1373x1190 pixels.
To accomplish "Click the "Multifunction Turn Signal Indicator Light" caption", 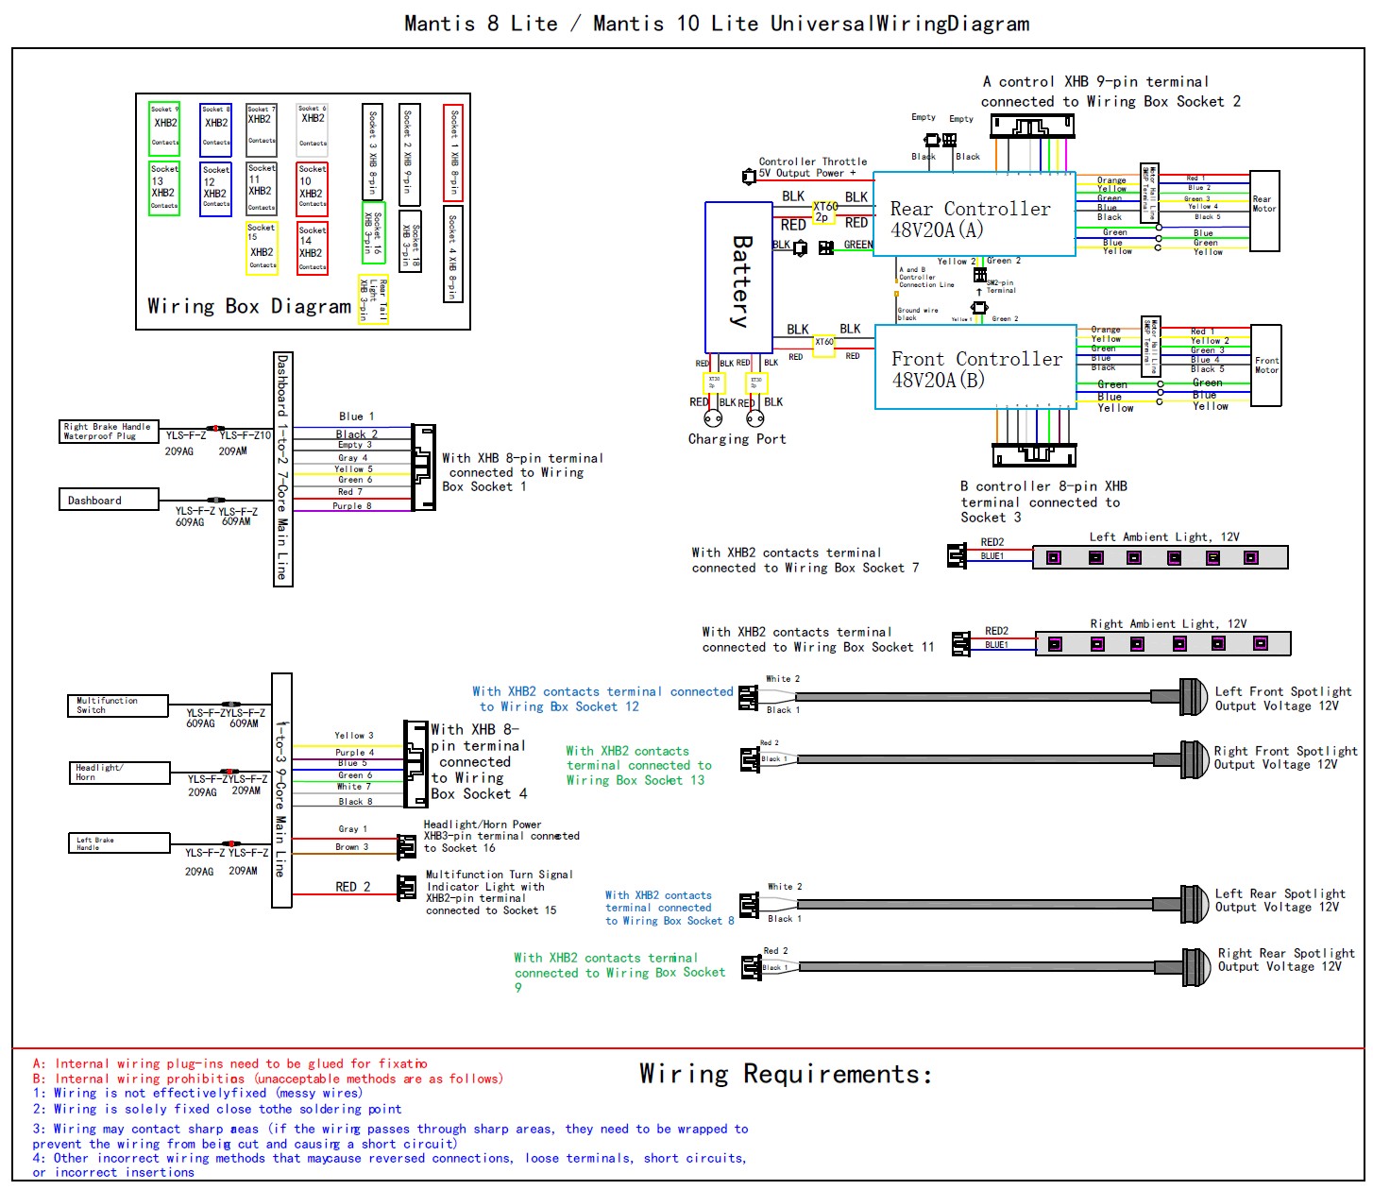I will pyautogui.click(x=500, y=892).
